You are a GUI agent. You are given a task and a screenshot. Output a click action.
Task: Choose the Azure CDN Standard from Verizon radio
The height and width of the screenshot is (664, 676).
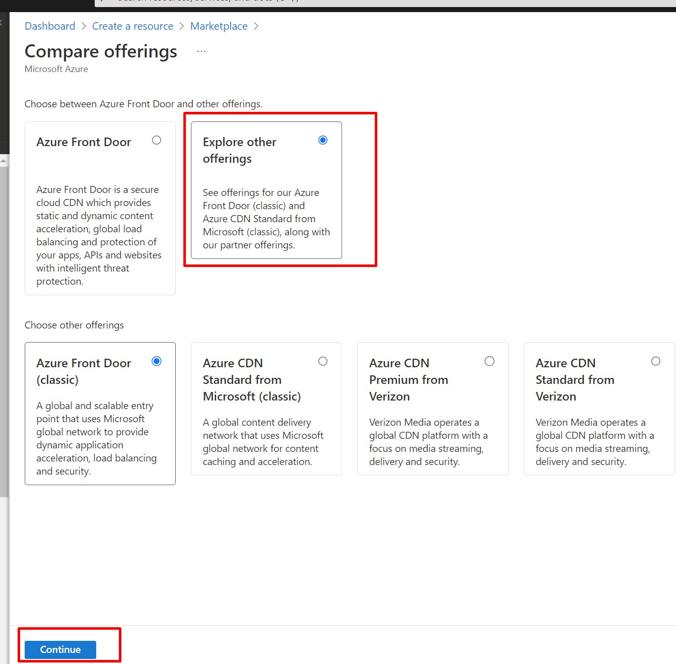(x=655, y=361)
